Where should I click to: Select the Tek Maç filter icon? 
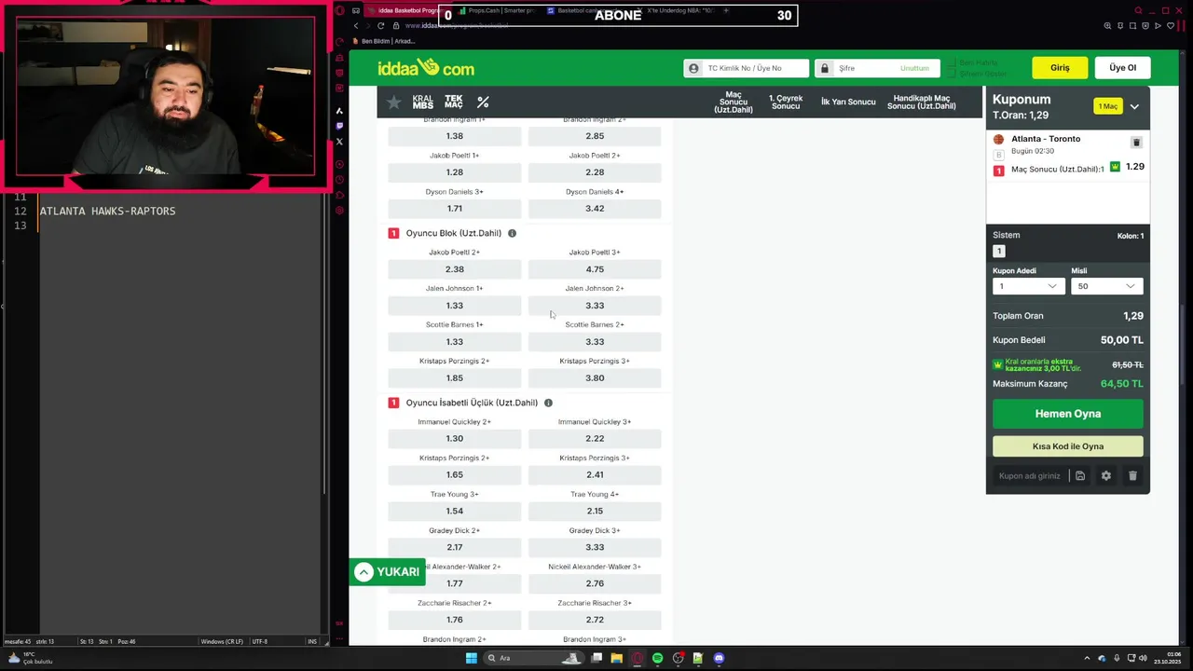[454, 103]
